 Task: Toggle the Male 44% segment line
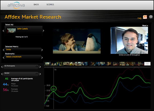click(6, 84)
